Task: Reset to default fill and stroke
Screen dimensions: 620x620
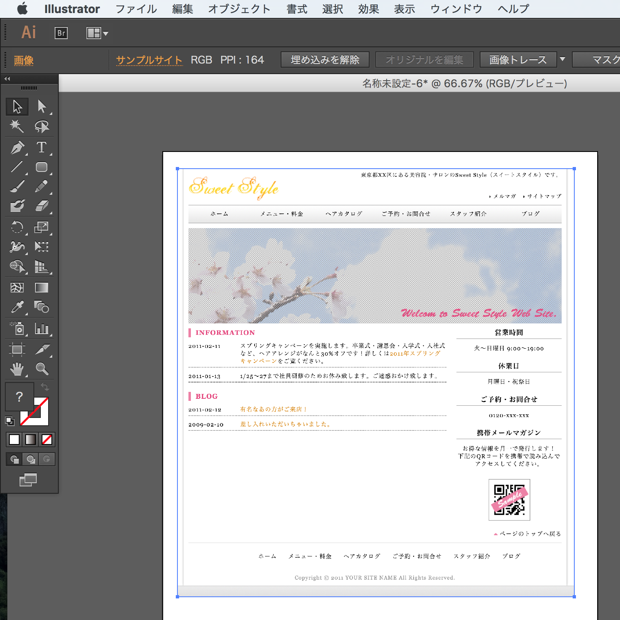Action: tap(10, 421)
